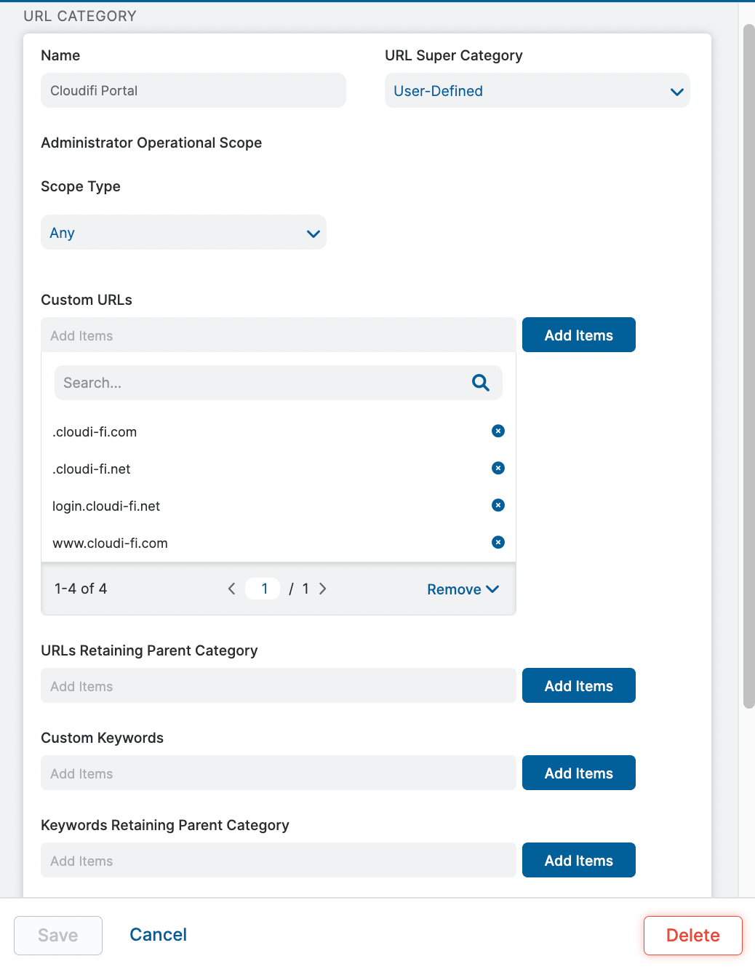Click Add Items for URLs Retaining Parent Category

[x=579, y=686]
